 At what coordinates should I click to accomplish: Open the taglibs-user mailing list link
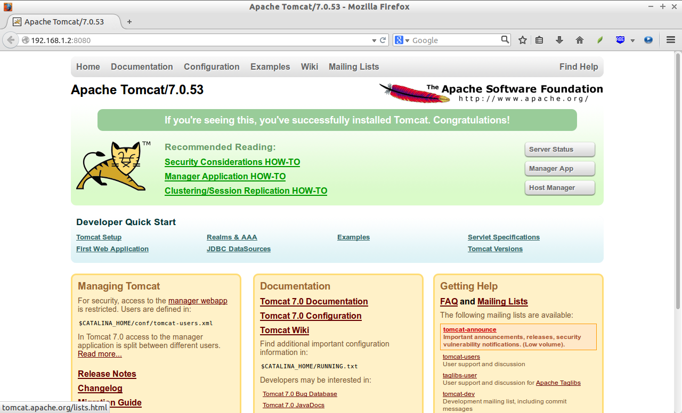[x=460, y=375]
